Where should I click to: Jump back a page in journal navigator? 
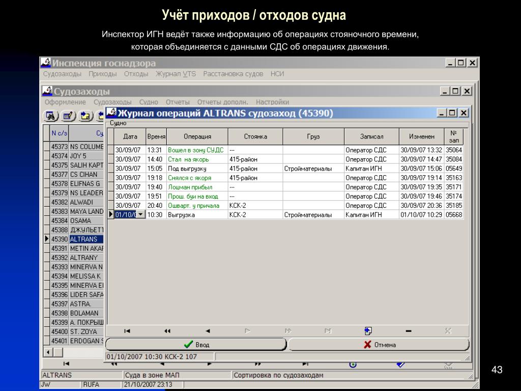click(x=167, y=331)
